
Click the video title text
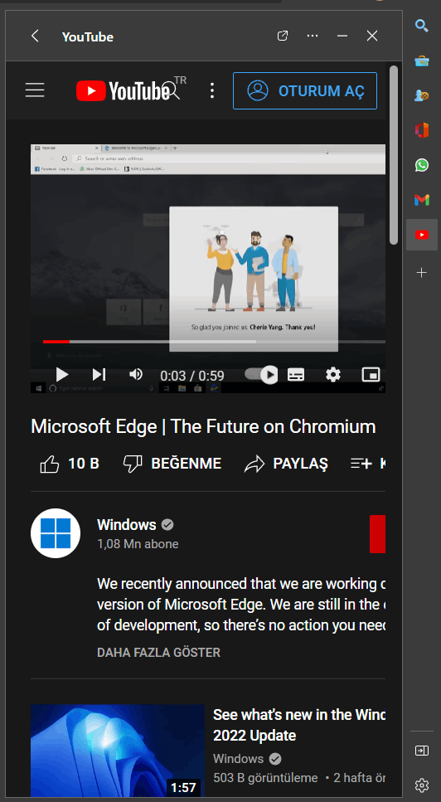tap(203, 426)
